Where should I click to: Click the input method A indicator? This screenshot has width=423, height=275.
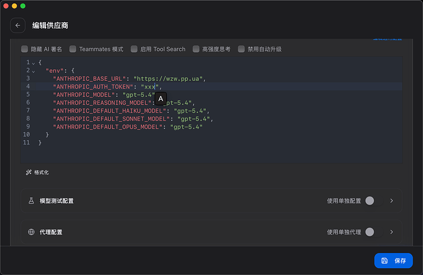[x=161, y=99]
